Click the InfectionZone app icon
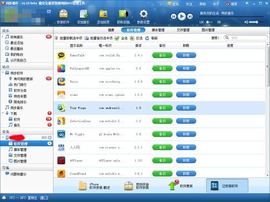 point(61,121)
